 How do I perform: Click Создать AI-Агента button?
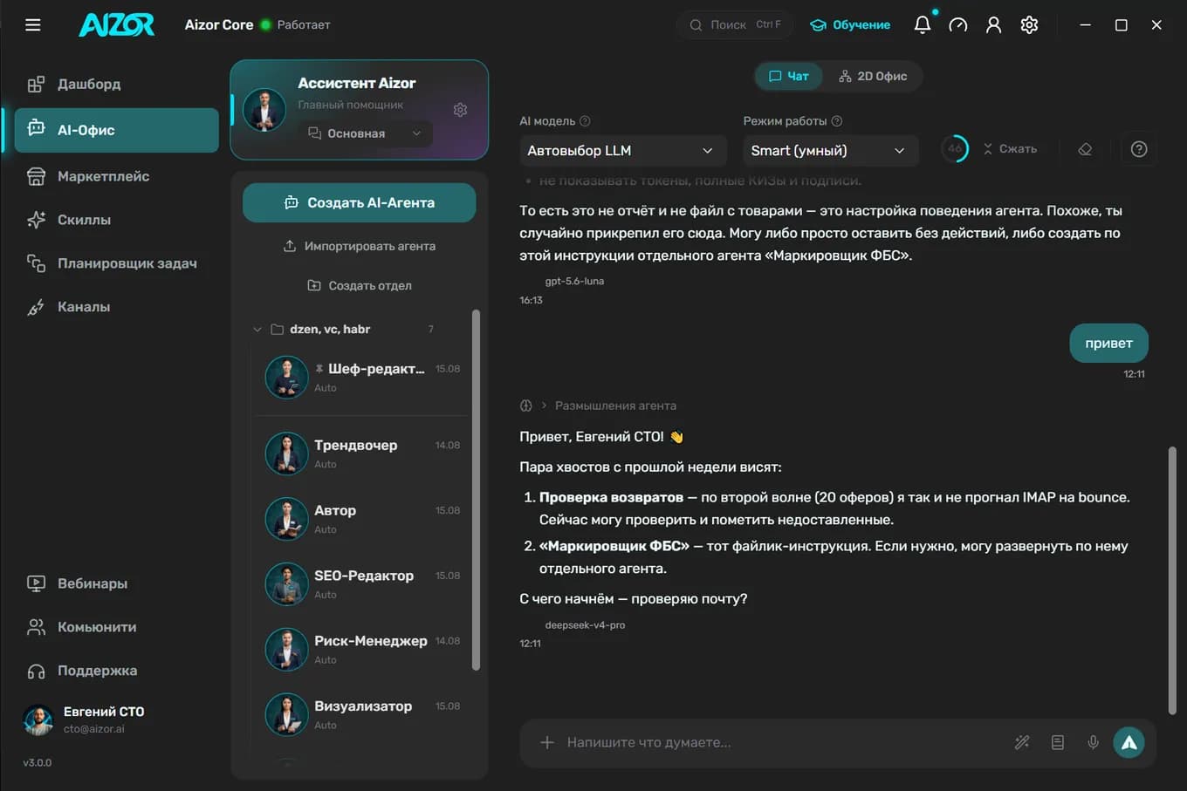tap(360, 202)
